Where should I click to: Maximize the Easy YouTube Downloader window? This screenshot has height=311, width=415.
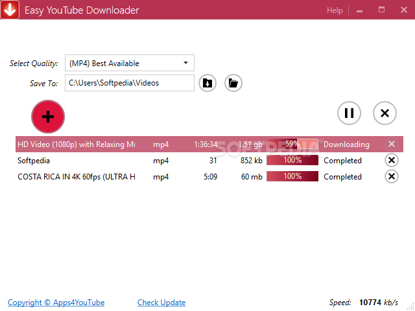[381, 10]
